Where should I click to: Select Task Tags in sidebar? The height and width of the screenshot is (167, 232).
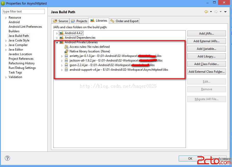15,72
